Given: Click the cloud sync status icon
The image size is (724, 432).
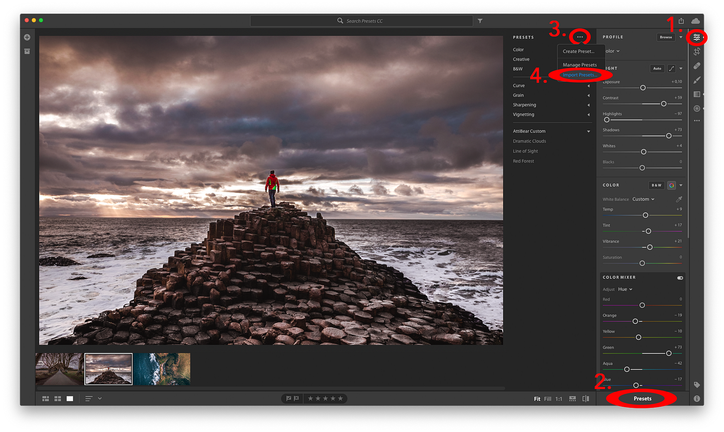Looking at the screenshot, I should (696, 21).
